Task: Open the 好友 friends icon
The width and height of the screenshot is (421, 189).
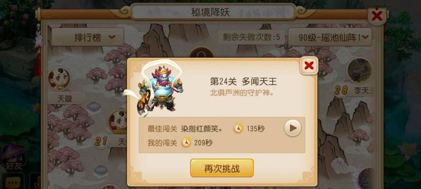Action: point(13,158)
